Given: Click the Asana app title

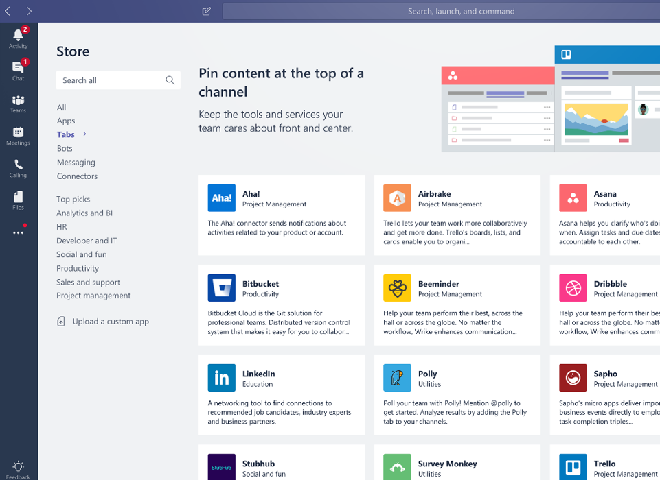Looking at the screenshot, I should click(605, 194).
